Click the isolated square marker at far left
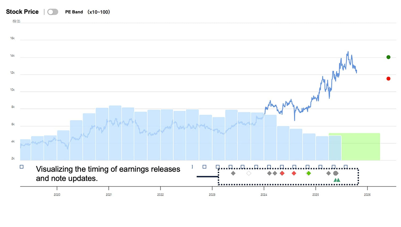401x227 pixels. (x=22, y=167)
